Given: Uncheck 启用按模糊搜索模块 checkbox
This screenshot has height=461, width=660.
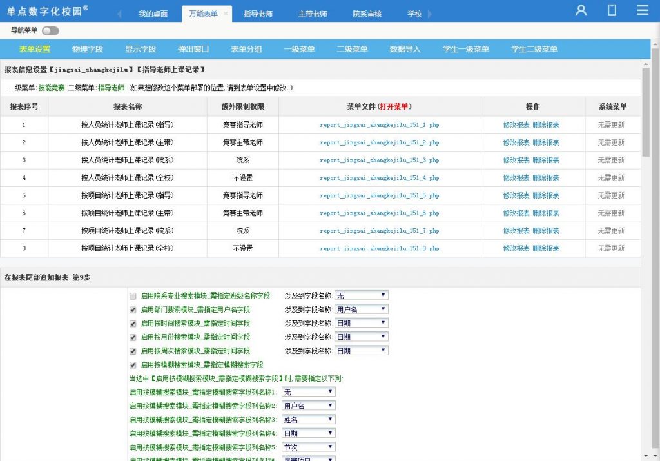Looking at the screenshot, I should [x=133, y=365].
